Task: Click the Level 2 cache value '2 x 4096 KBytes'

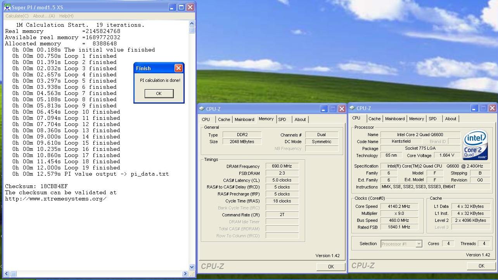Action: pos(470,220)
